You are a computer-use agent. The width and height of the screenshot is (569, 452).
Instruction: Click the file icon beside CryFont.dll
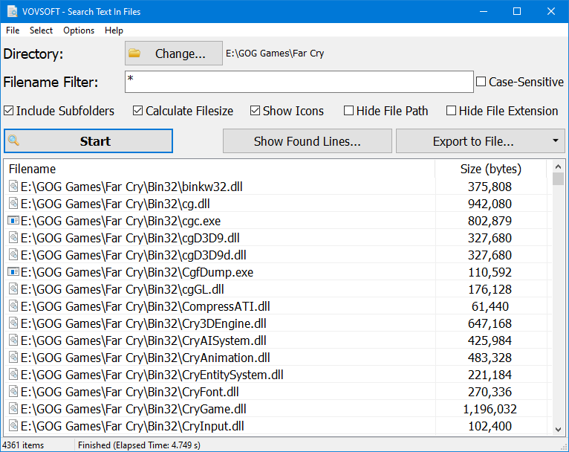[13, 391]
